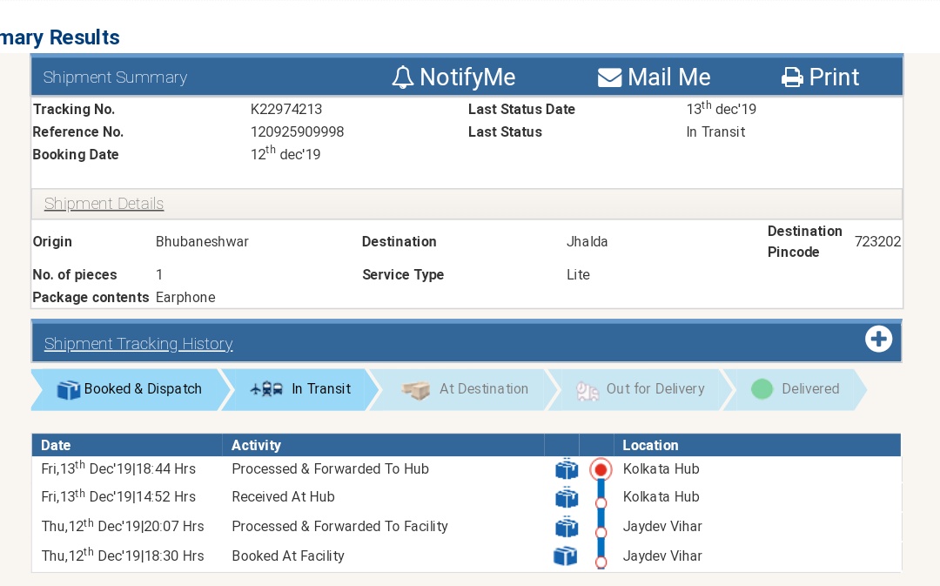Click timeline marker for Processed & Forwarded To Facility
This screenshot has width=940, height=586.
(601, 532)
